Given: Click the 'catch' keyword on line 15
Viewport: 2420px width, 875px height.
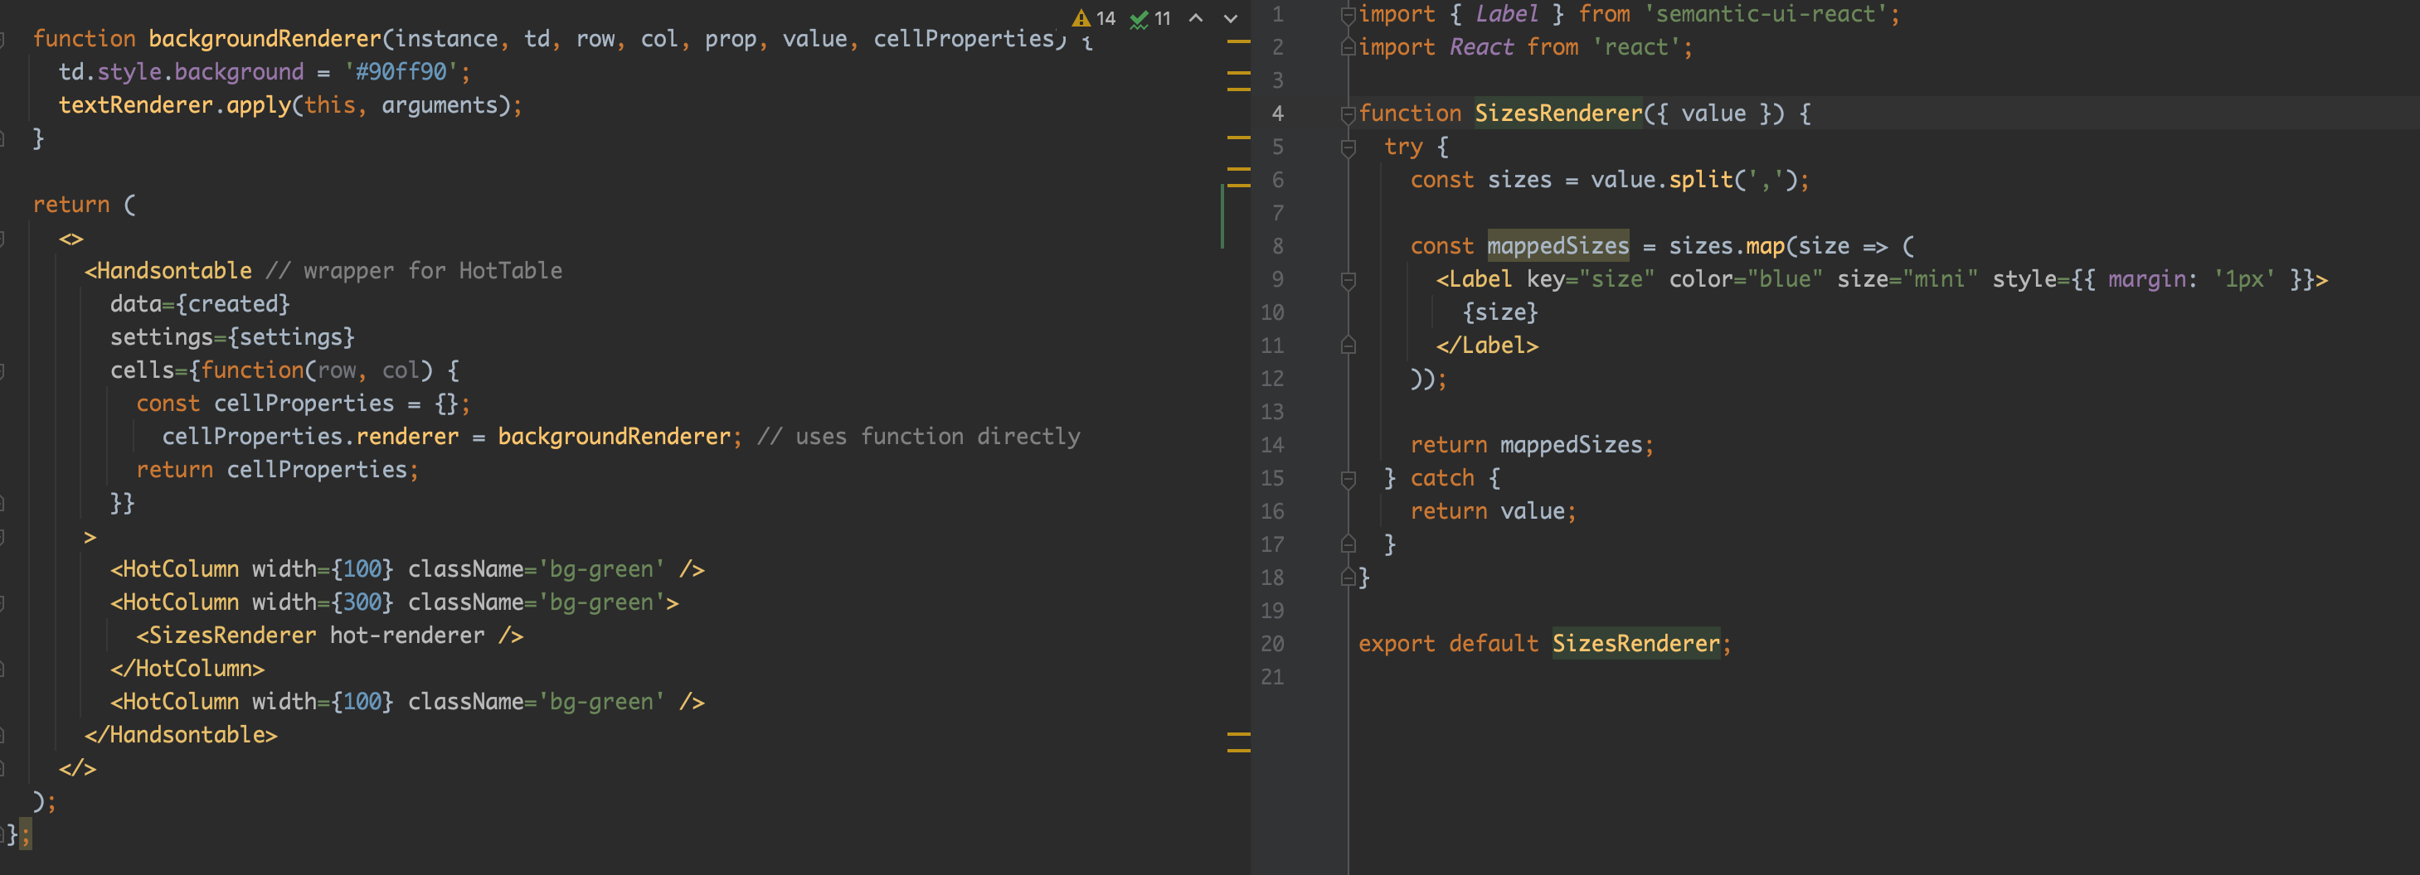Looking at the screenshot, I should click(1441, 478).
